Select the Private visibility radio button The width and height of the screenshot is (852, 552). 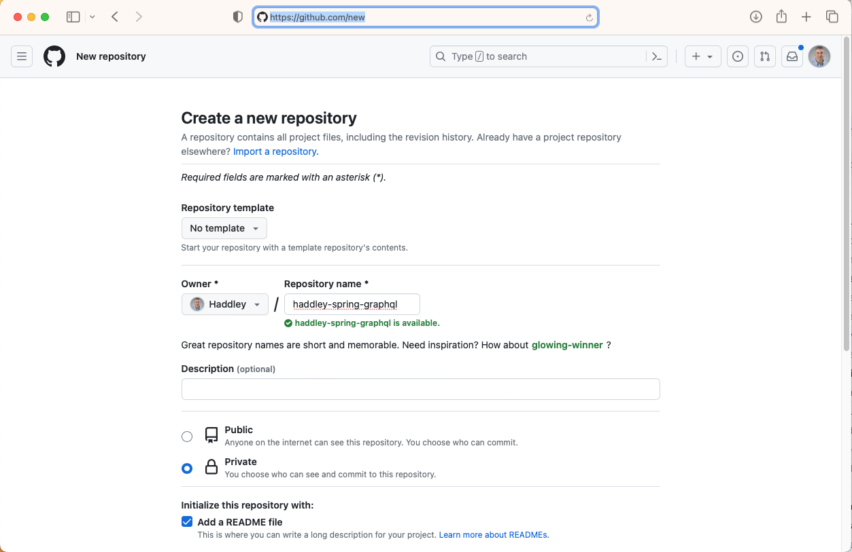187,468
